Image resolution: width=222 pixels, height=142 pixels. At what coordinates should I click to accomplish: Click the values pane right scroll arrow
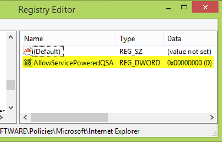[212, 117]
